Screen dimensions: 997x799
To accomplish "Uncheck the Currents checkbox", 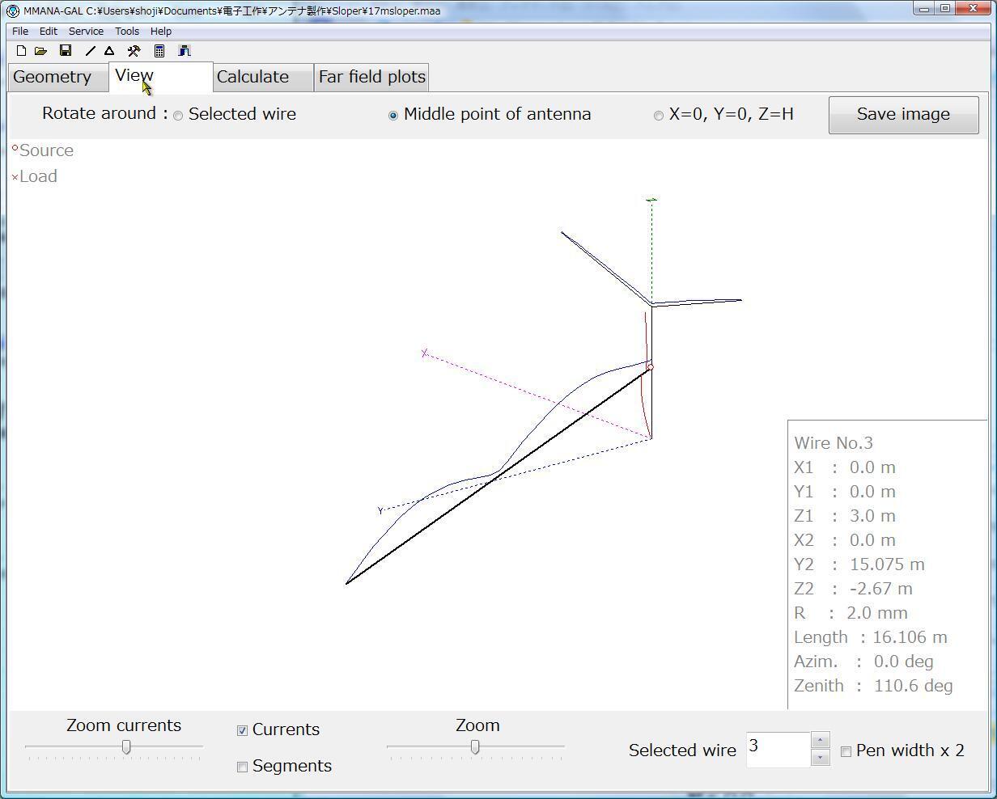I will 242,730.
